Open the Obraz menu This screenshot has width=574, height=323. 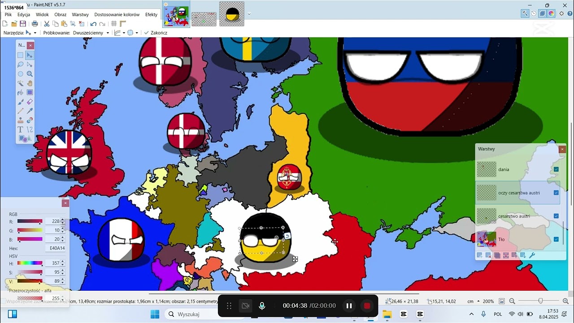tap(61, 14)
